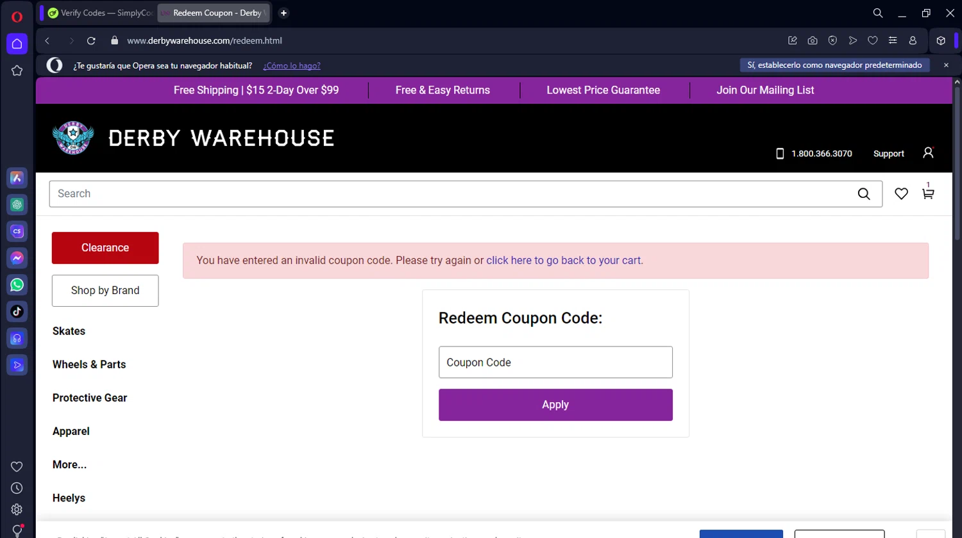Click the lightbulb tips icon in sidebar
The height and width of the screenshot is (538, 962).
17,530
